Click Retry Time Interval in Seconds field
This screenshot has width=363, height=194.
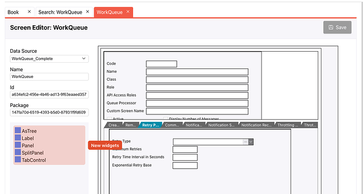tap(185, 157)
